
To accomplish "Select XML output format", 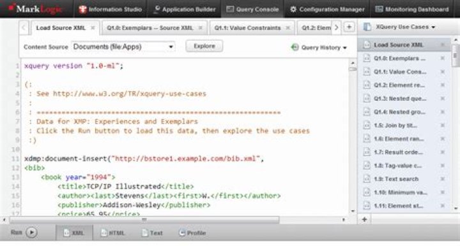I will point(74,233).
